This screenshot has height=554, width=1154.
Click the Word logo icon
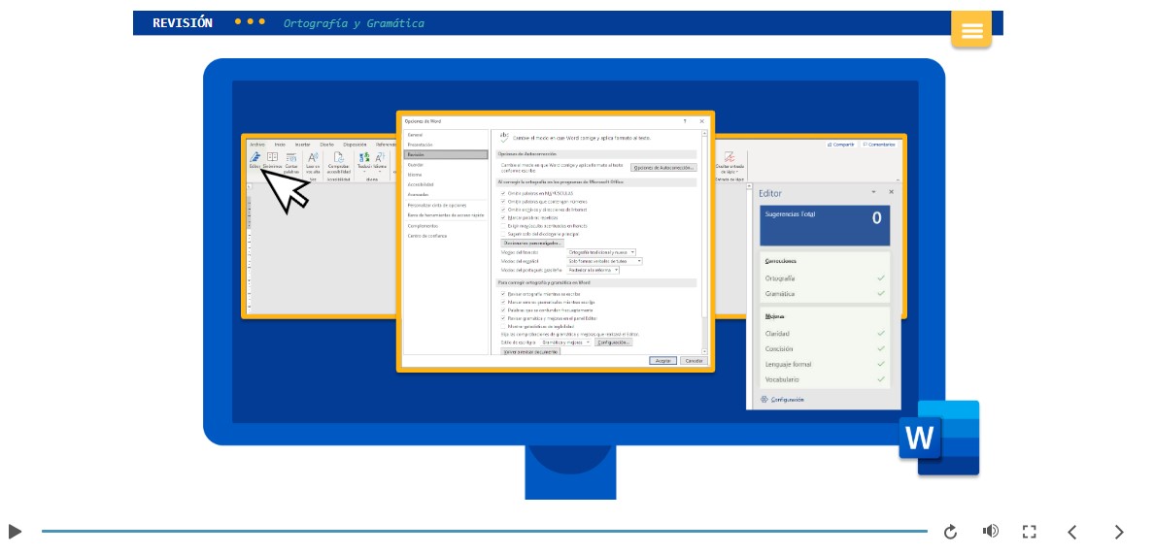(x=938, y=439)
